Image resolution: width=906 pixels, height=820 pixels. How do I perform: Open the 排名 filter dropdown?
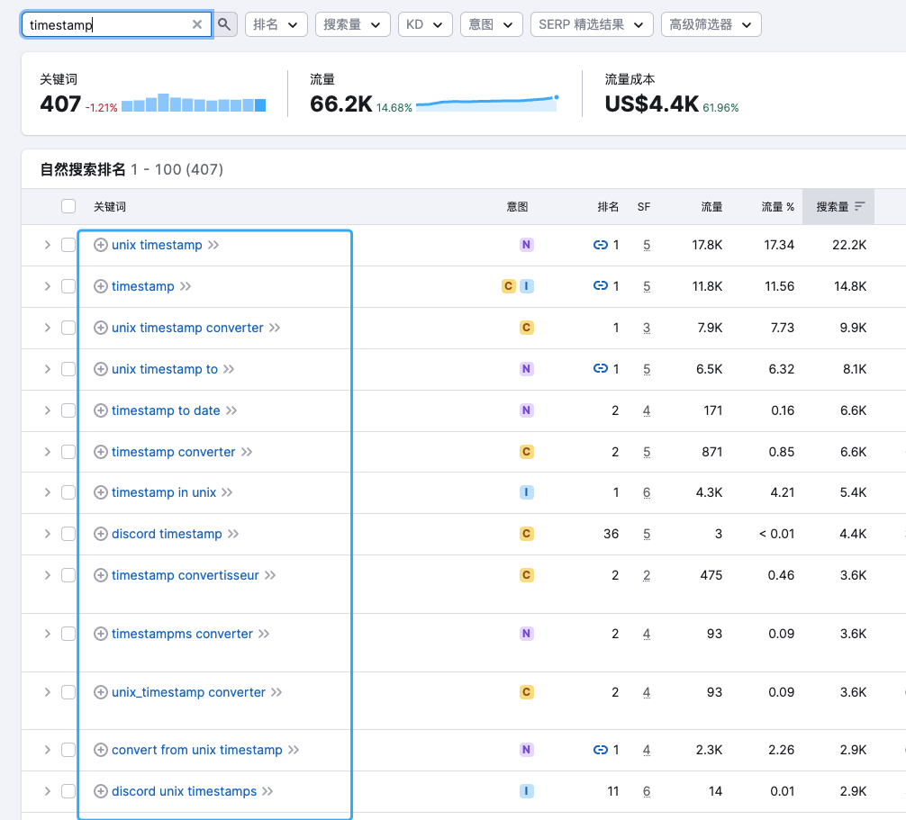pyautogui.click(x=276, y=24)
